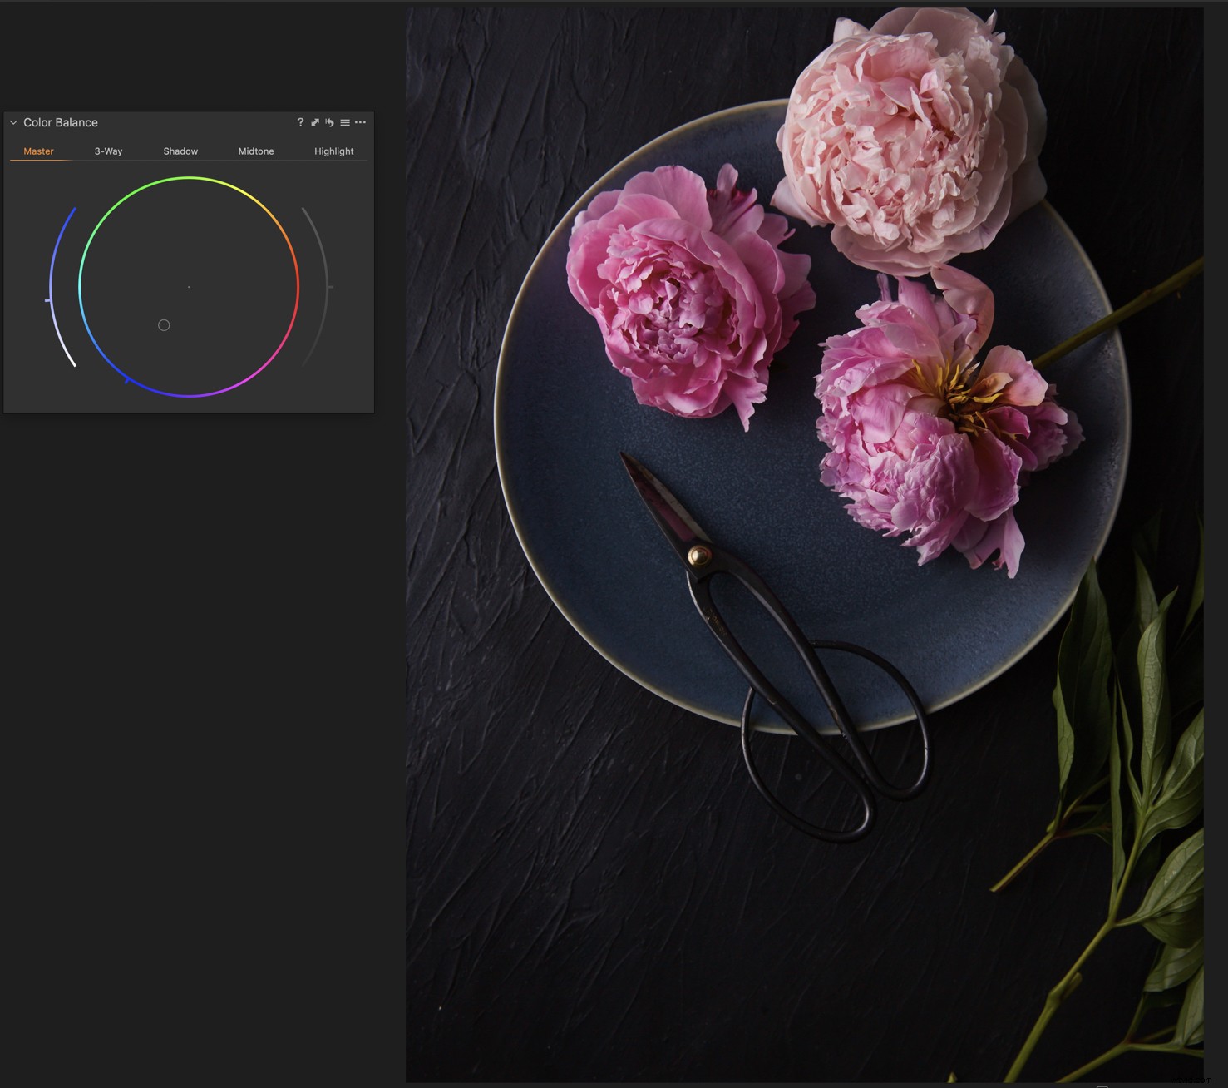The width and height of the screenshot is (1228, 1088).
Task: Reset Color Balance with the curved arrow icon
Action: click(329, 122)
